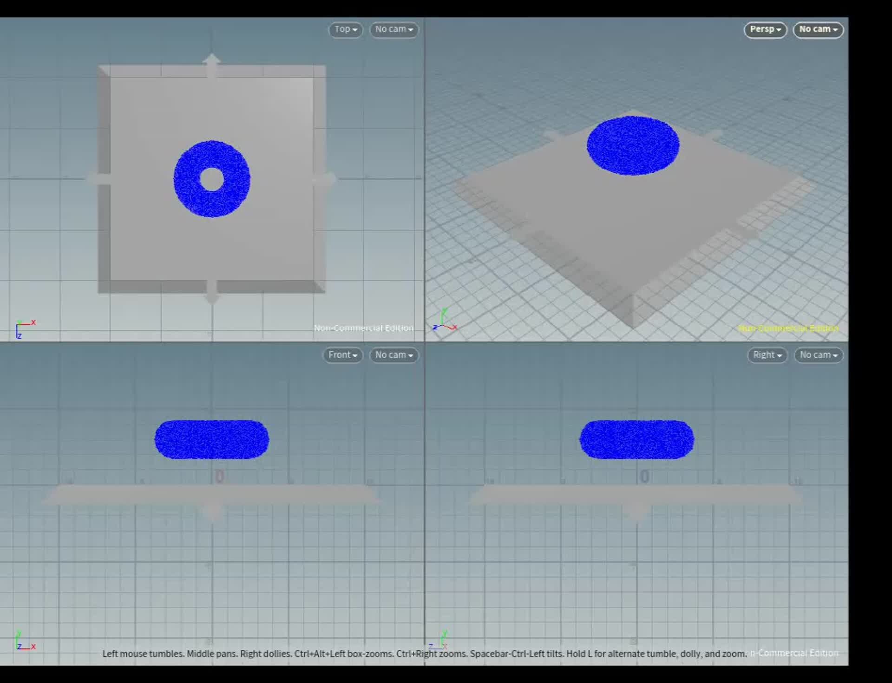Image resolution: width=892 pixels, height=683 pixels.
Task: Select the blue torus in Persp view
Action: pyautogui.click(x=633, y=145)
